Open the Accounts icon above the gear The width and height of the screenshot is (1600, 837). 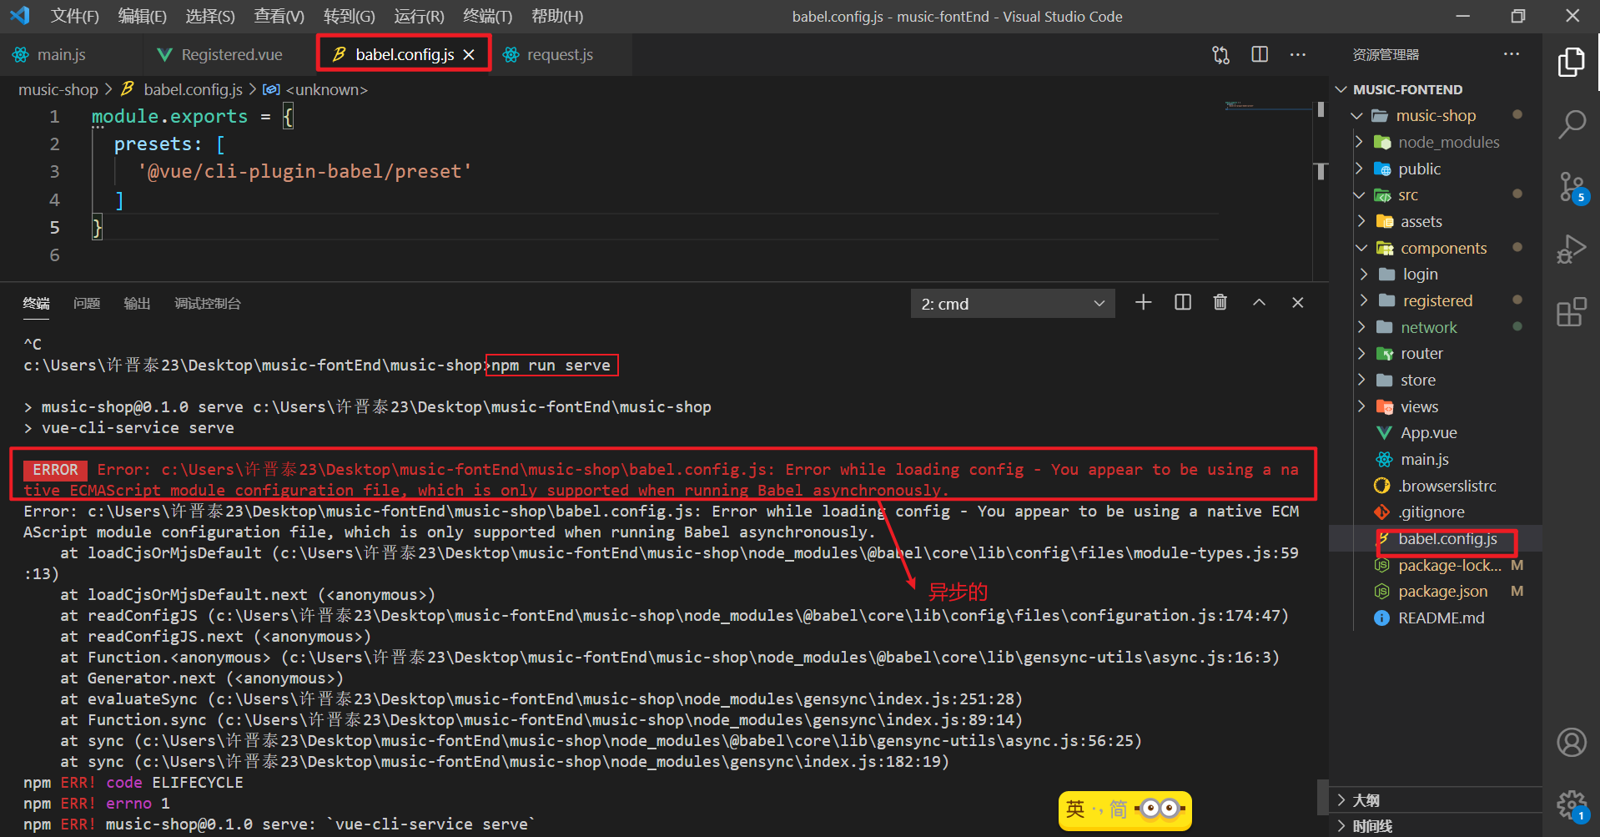click(x=1572, y=742)
